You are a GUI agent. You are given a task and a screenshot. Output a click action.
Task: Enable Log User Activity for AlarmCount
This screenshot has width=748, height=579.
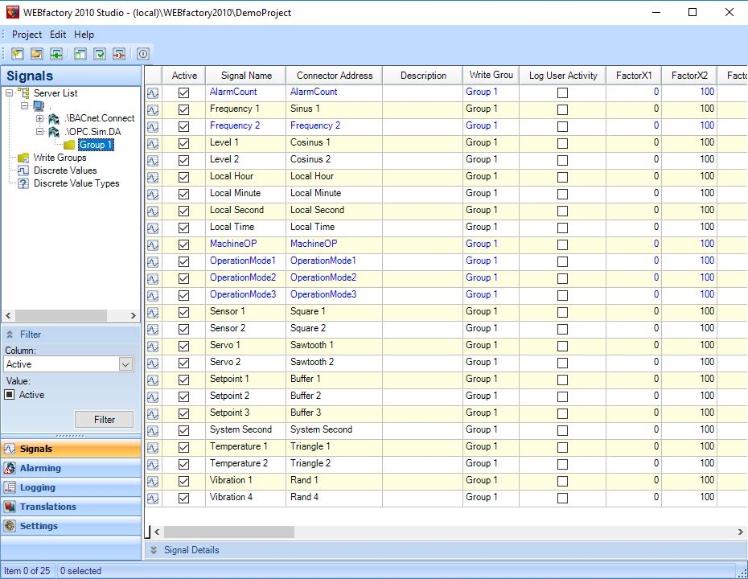pyautogui.click(x=562, y=92)
